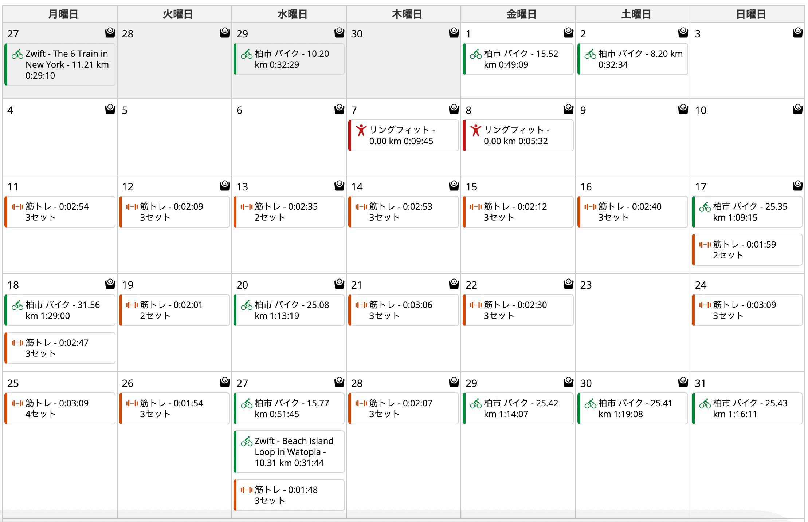Select the 日曜日 column header
The height and width of the screenshot is (522, 808).
tap(750, 14)
